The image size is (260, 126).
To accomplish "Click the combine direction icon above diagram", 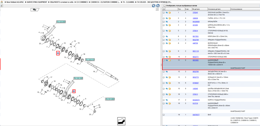I will click(35, 10).
